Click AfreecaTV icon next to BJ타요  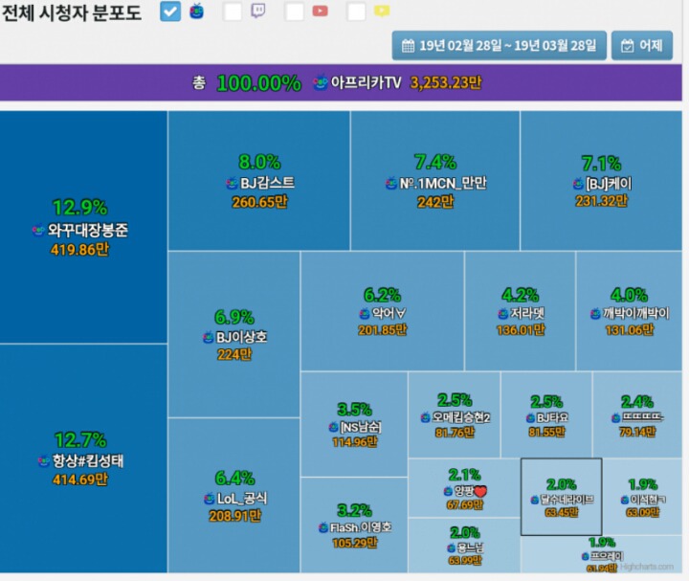tap(530, 417)
